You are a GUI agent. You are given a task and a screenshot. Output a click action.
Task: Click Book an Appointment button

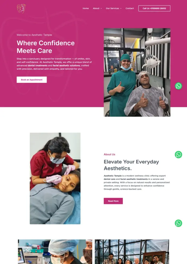click(x=32, y=80)
